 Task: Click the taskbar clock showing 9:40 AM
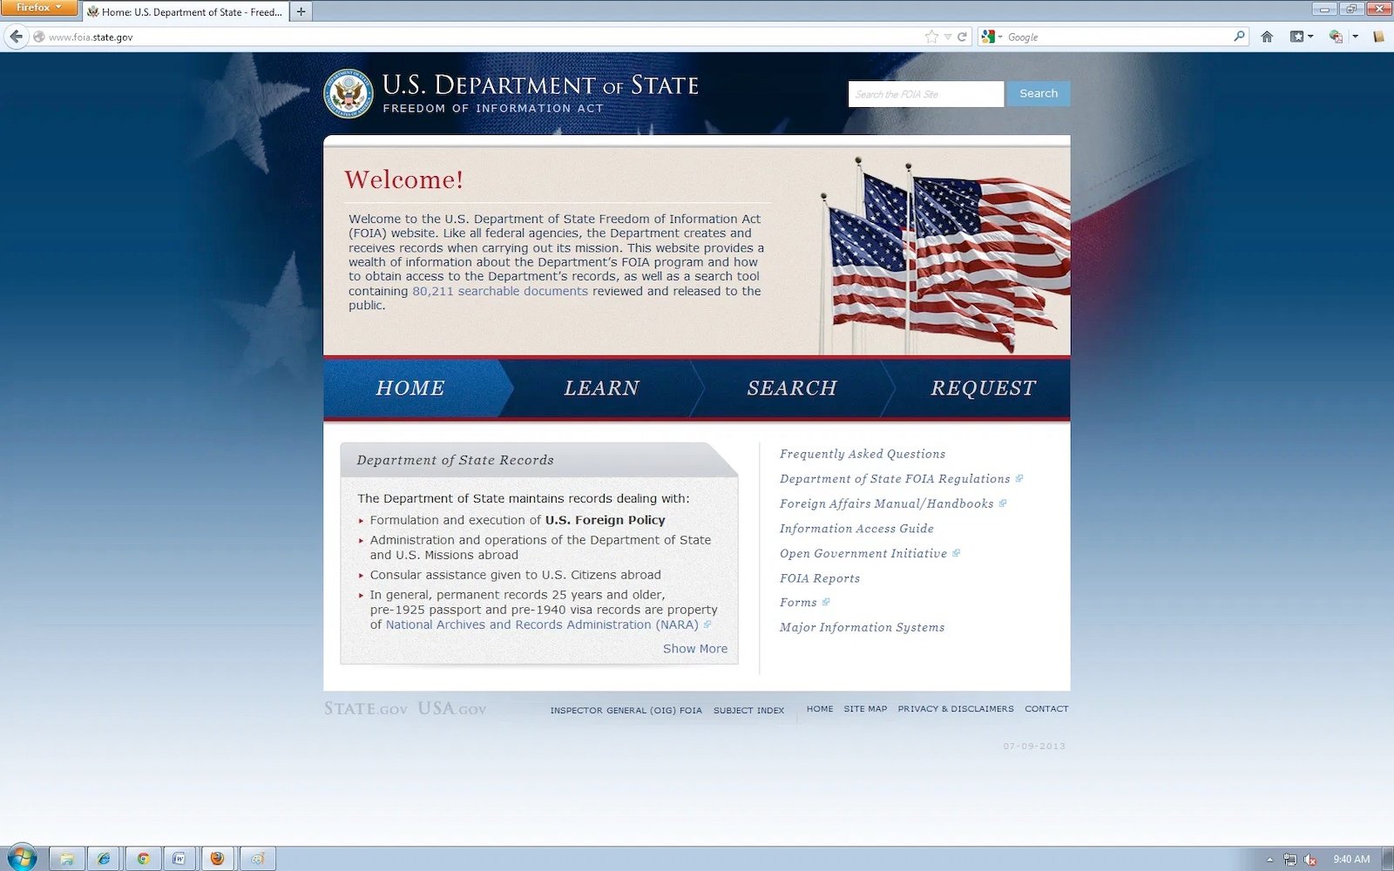click(x=1351, y=860)
